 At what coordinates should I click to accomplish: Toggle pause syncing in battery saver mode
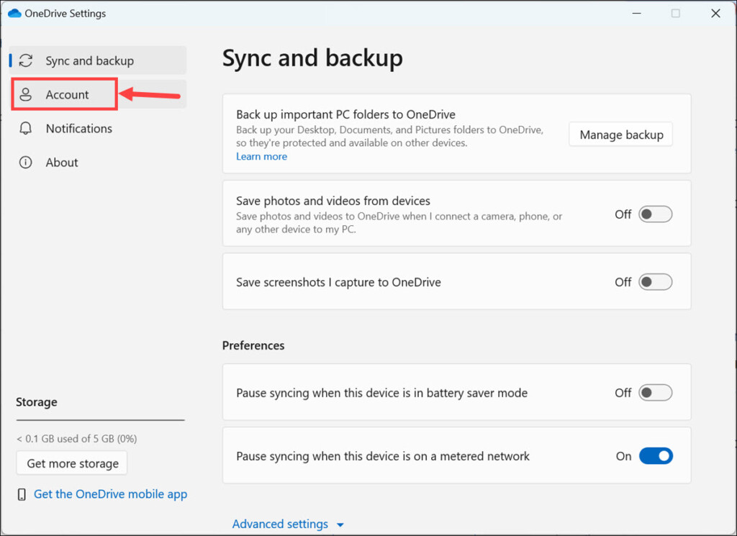(655, 393)
